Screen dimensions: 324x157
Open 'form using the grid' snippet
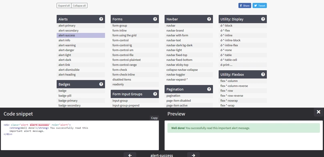point(135,35)
